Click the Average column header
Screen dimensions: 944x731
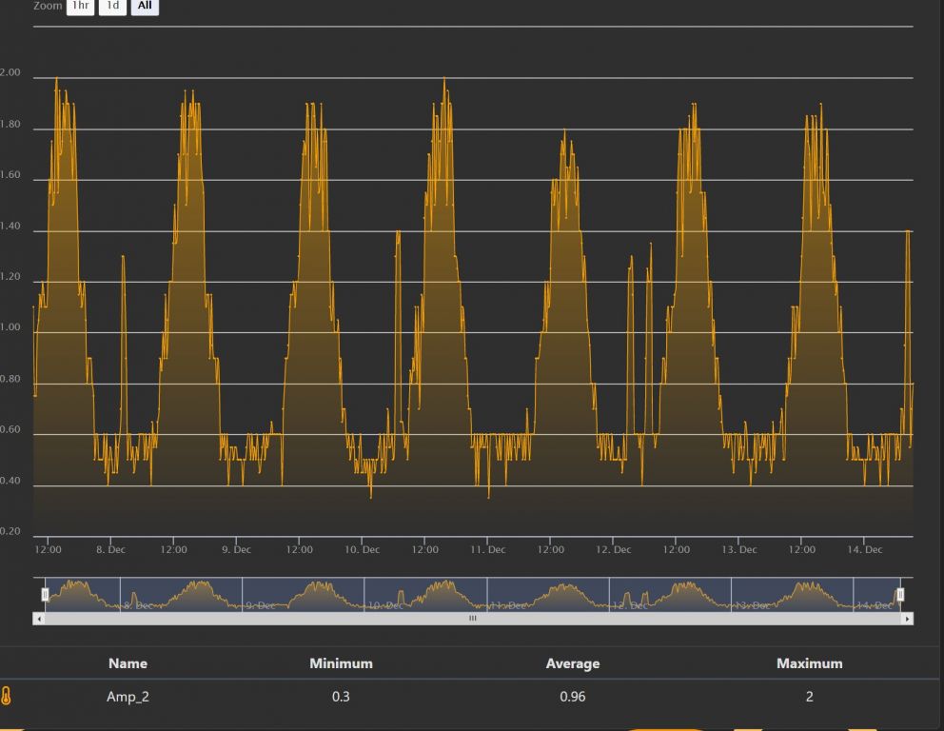[573, 663]
